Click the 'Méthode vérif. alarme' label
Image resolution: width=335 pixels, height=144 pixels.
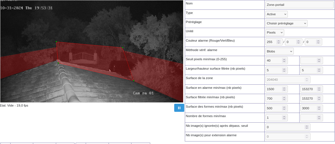(x=201, y=50)
